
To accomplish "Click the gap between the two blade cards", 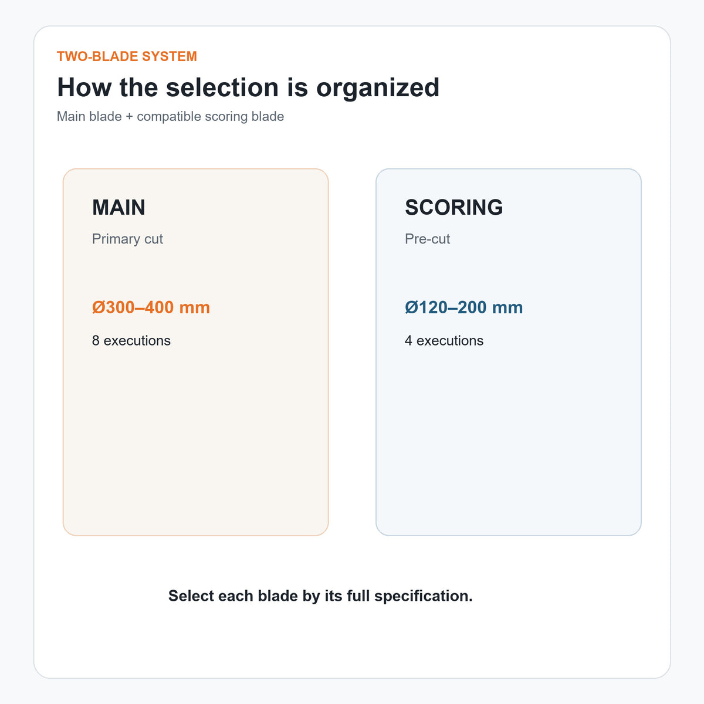I will coord(352,352).
